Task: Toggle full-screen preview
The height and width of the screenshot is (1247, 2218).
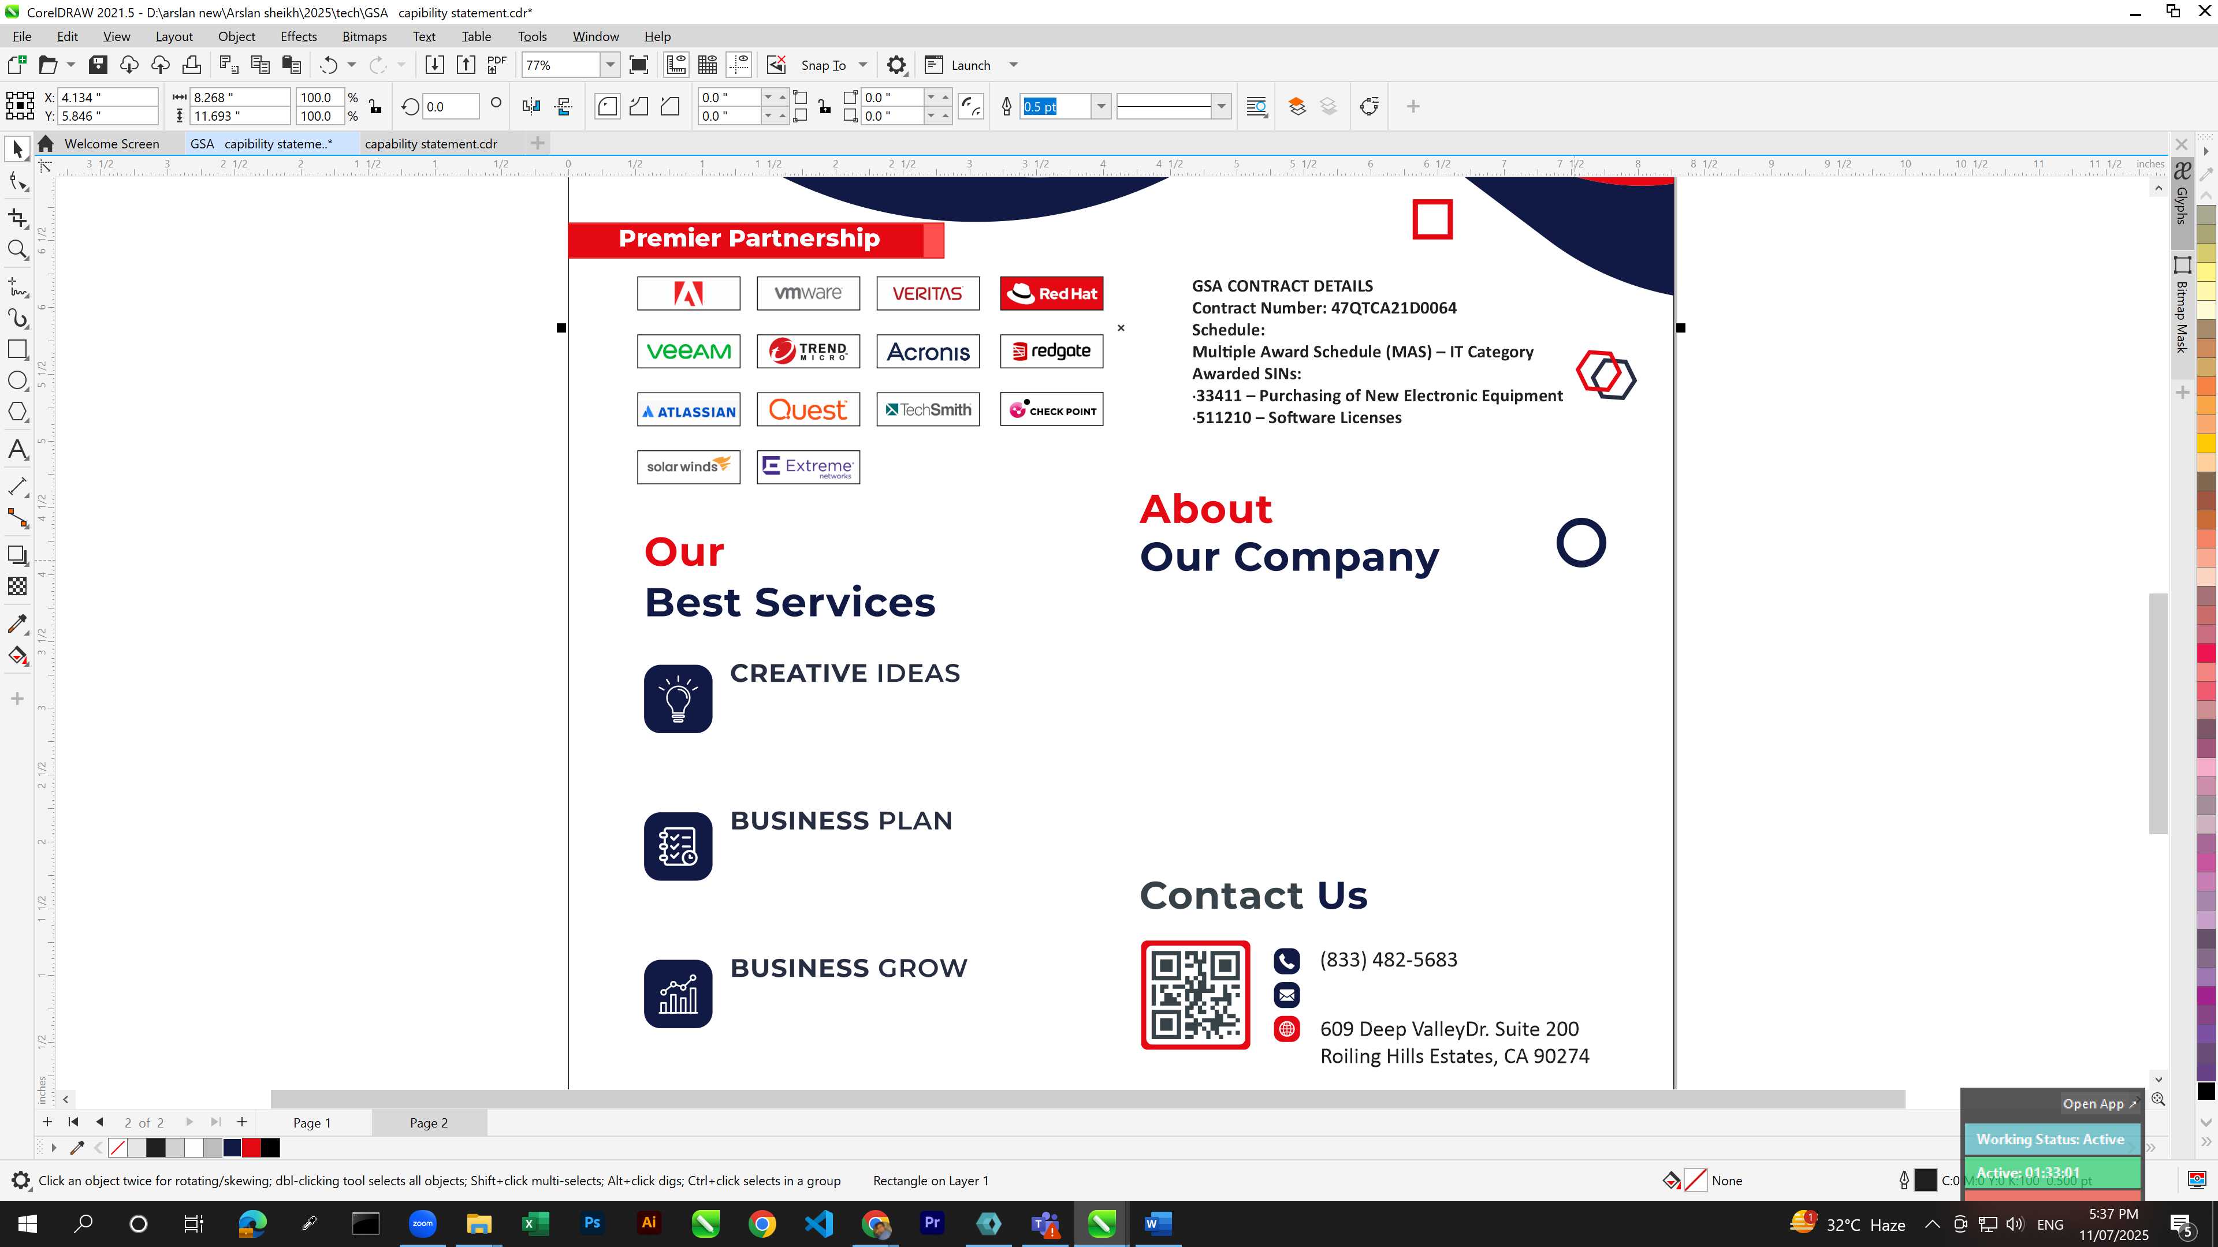Action: (639, 65)
